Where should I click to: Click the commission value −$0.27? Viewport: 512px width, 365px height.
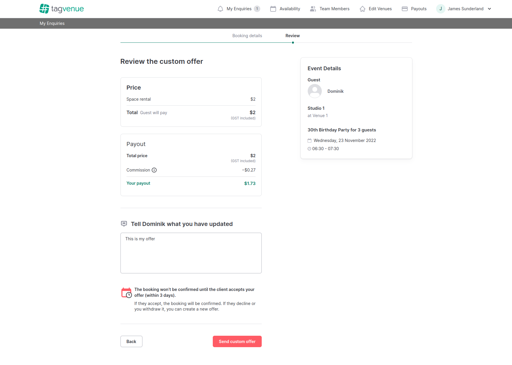tap(249, 170)
